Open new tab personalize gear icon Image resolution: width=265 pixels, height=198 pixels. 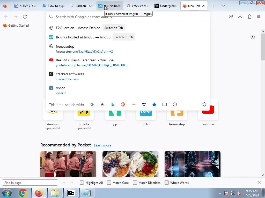[253, 37]
